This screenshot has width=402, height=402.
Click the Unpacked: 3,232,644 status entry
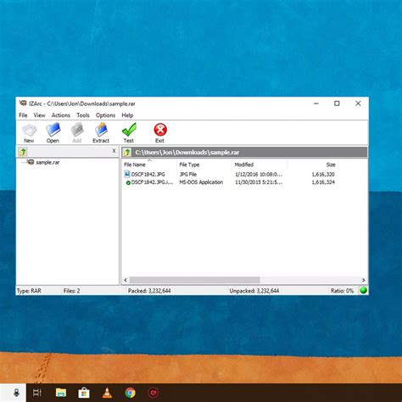[254, 291]
